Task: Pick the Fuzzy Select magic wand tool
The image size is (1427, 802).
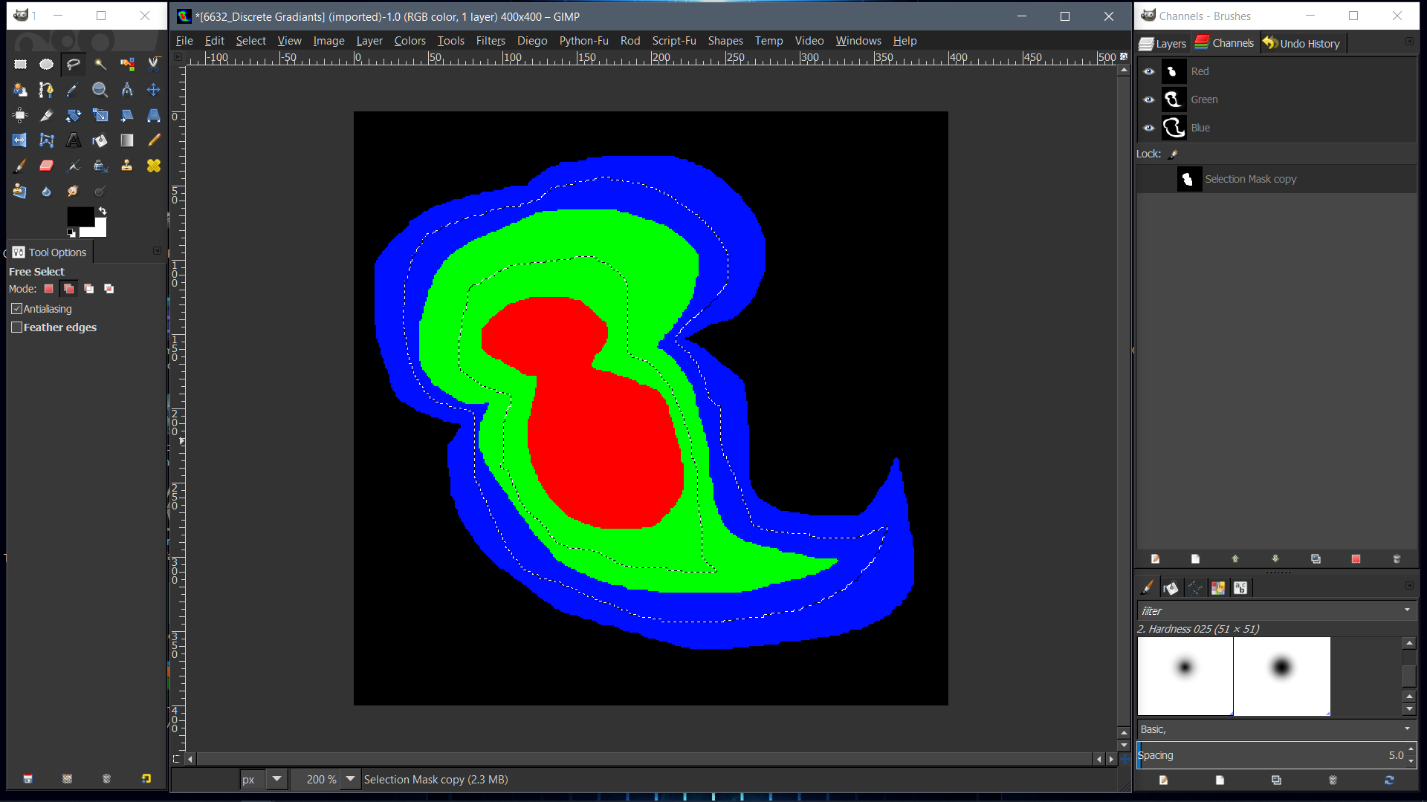Action: [100, 65]
